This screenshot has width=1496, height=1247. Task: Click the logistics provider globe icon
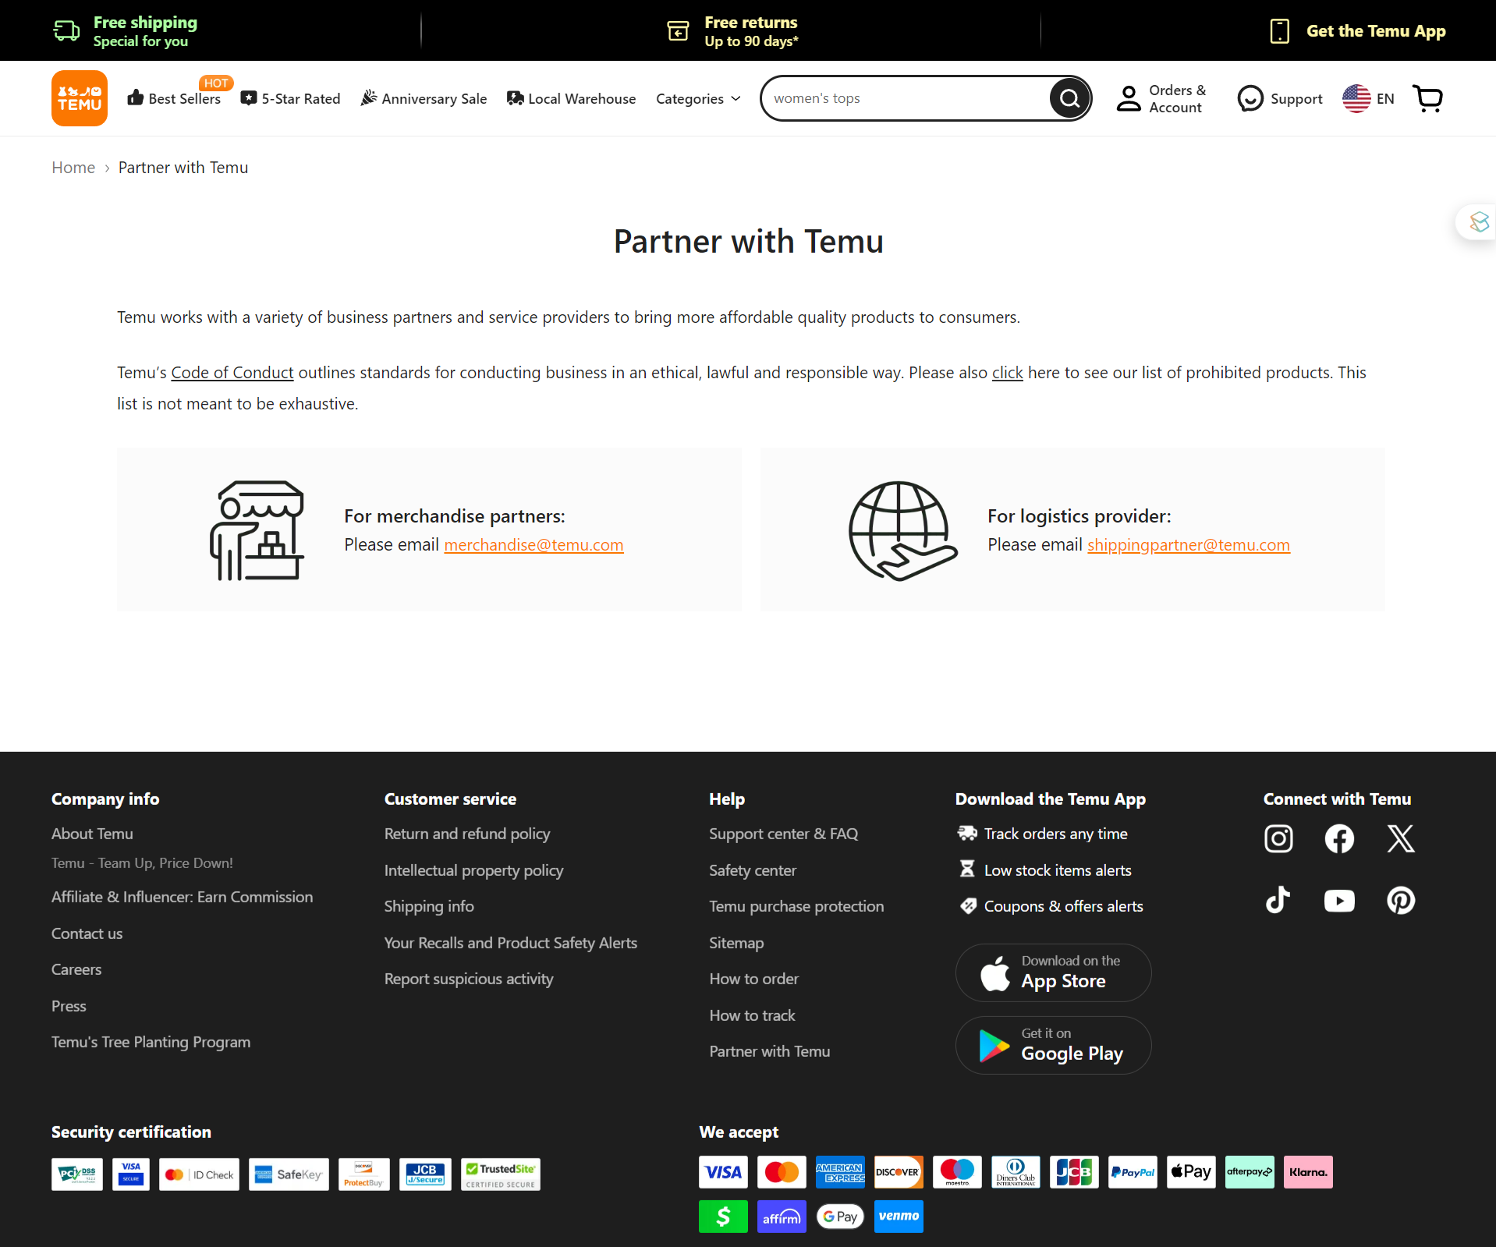click(x=902, y=530)
